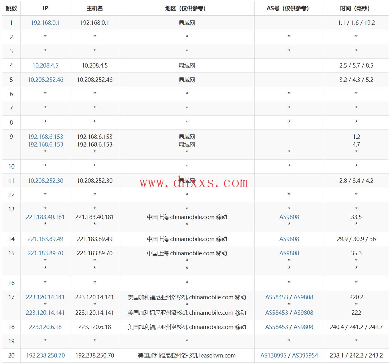Open the 221.183.40.181 link on hop 13

[45, 217]
